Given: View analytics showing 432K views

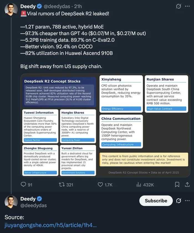Looking at the screenshot, I should click(x=139, y=185).
